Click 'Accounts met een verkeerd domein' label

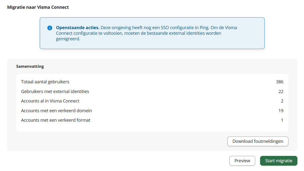tap(56, 111)
